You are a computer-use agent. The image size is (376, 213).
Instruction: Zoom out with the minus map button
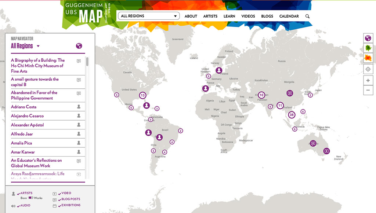point(368,90)
